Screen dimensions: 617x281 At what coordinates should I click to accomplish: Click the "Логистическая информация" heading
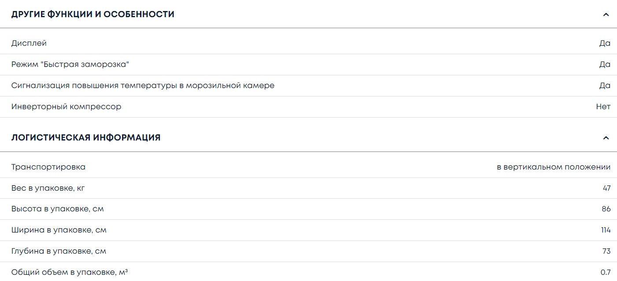pos(86,138)
